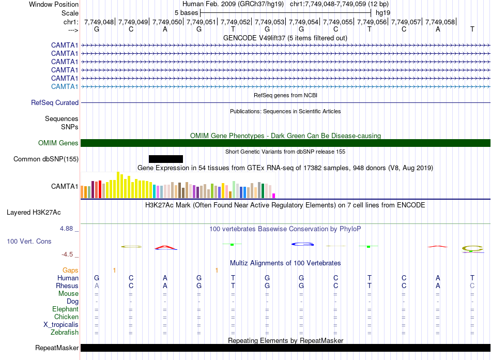
Task: Click the orange Gaps row label
Action: pos(70,271)
